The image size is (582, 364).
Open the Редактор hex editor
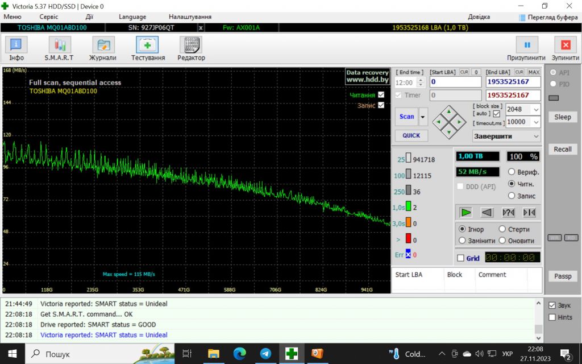pos(191,49)
